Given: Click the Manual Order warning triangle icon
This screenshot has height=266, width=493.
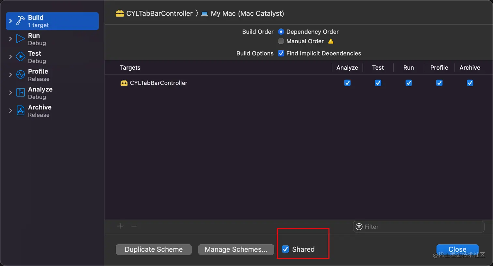Looking at the screenshot, I should pos(331,41).
